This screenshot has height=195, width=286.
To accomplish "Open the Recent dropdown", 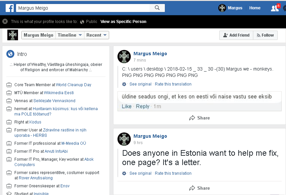I will (96, 35).
